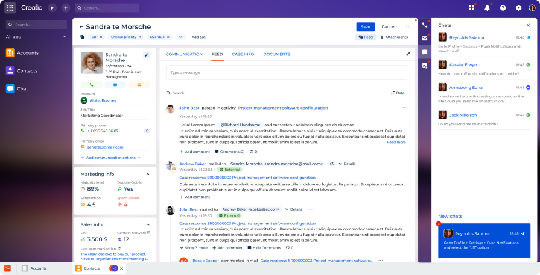Open more actions menu next to Cancel
The height and width of the screenshot is (275, 540).
click(407, 27)
